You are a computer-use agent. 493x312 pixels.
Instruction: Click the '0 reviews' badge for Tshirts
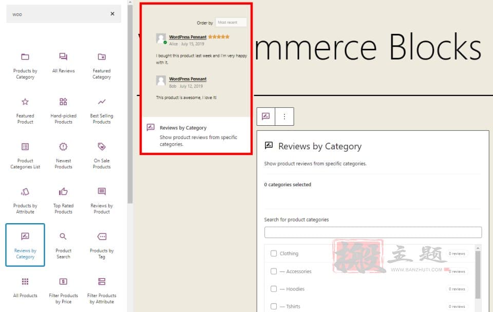click(x=457, y=307)
